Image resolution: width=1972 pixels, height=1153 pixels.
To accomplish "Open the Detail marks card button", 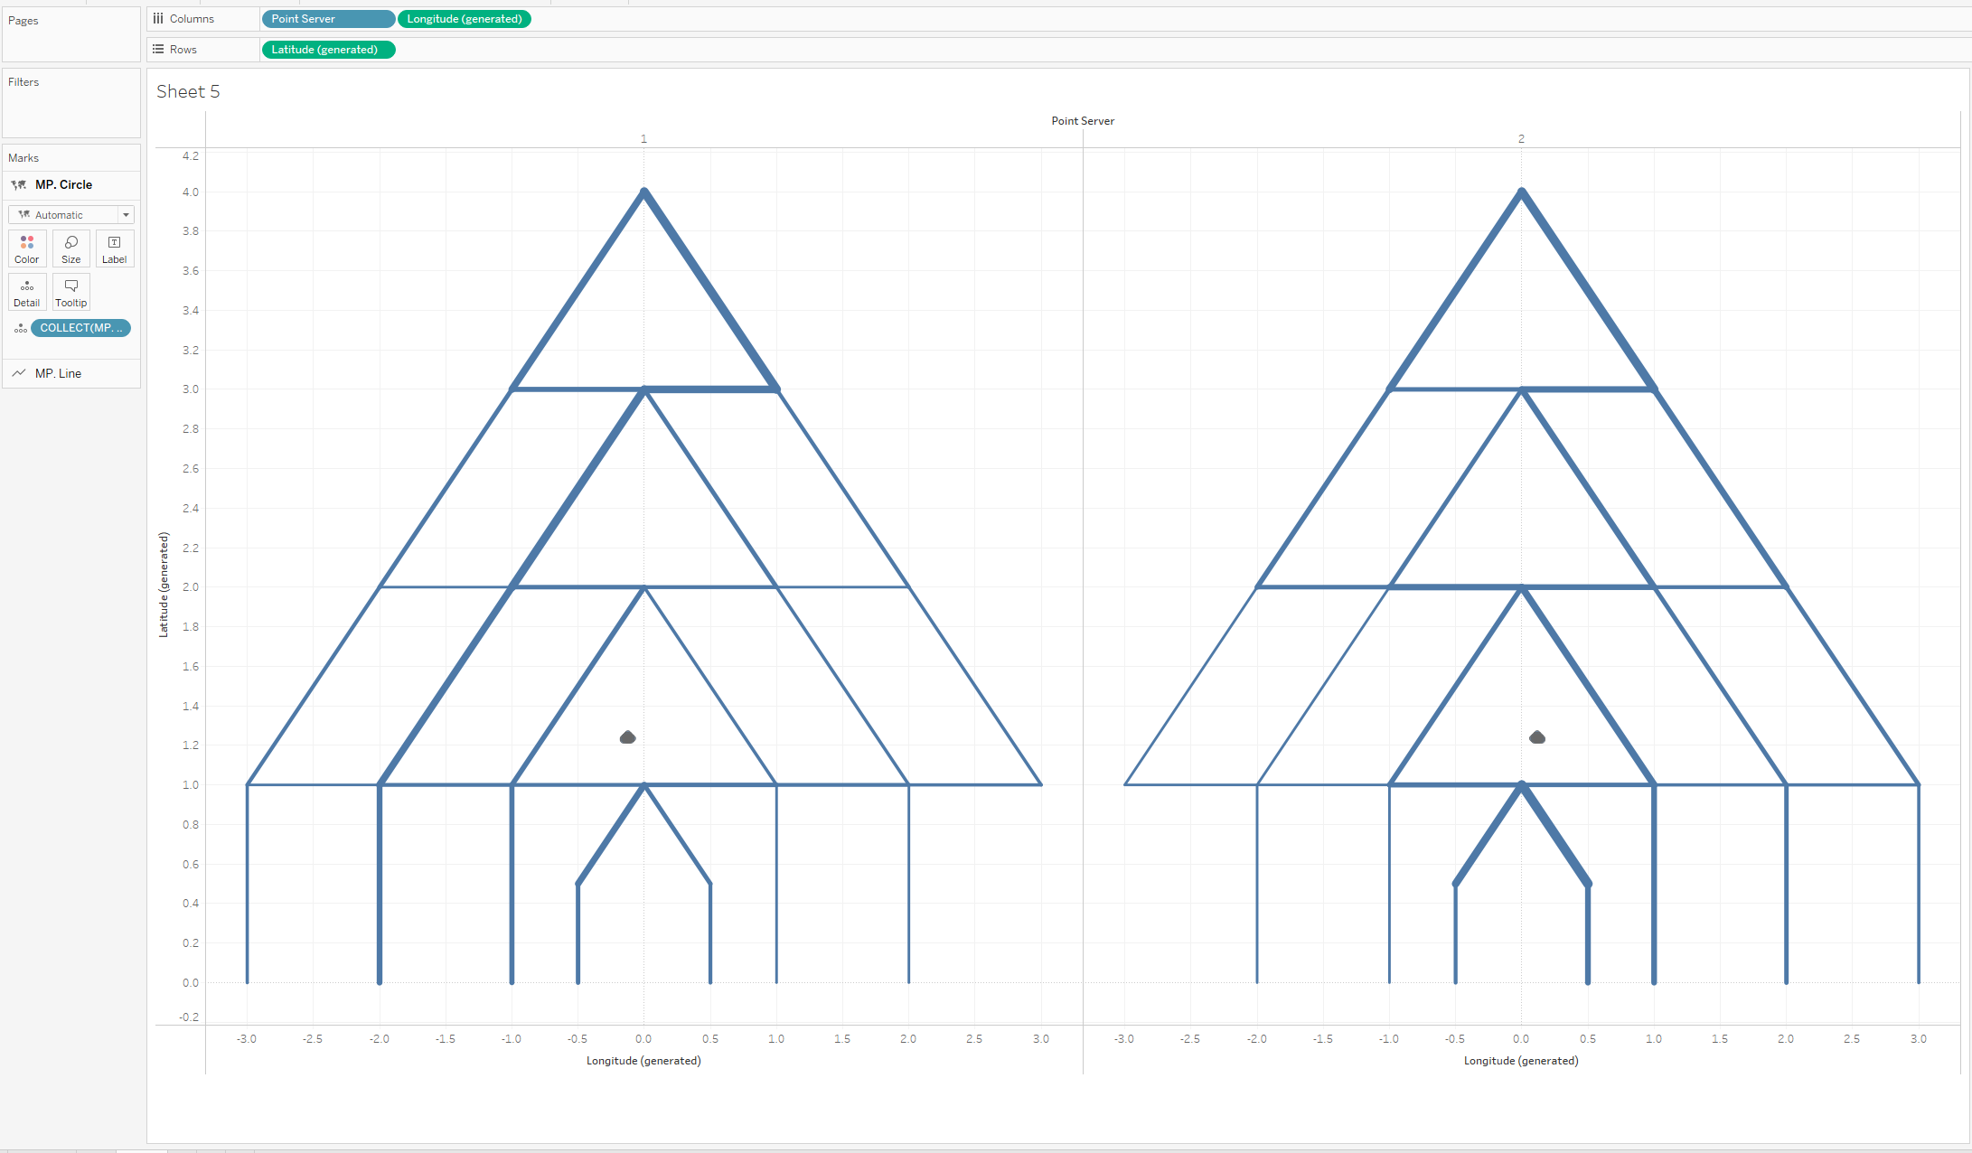I will click(27, 292).
